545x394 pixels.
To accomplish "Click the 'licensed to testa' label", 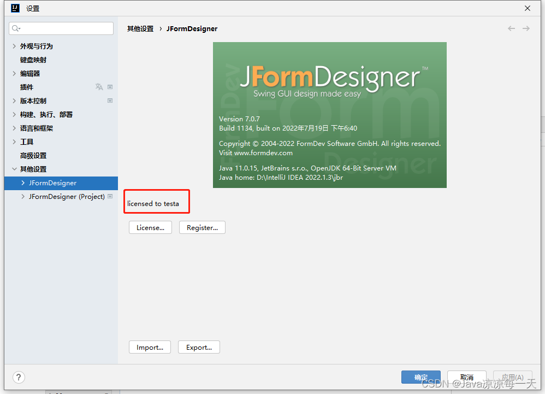I will [153, 204].
